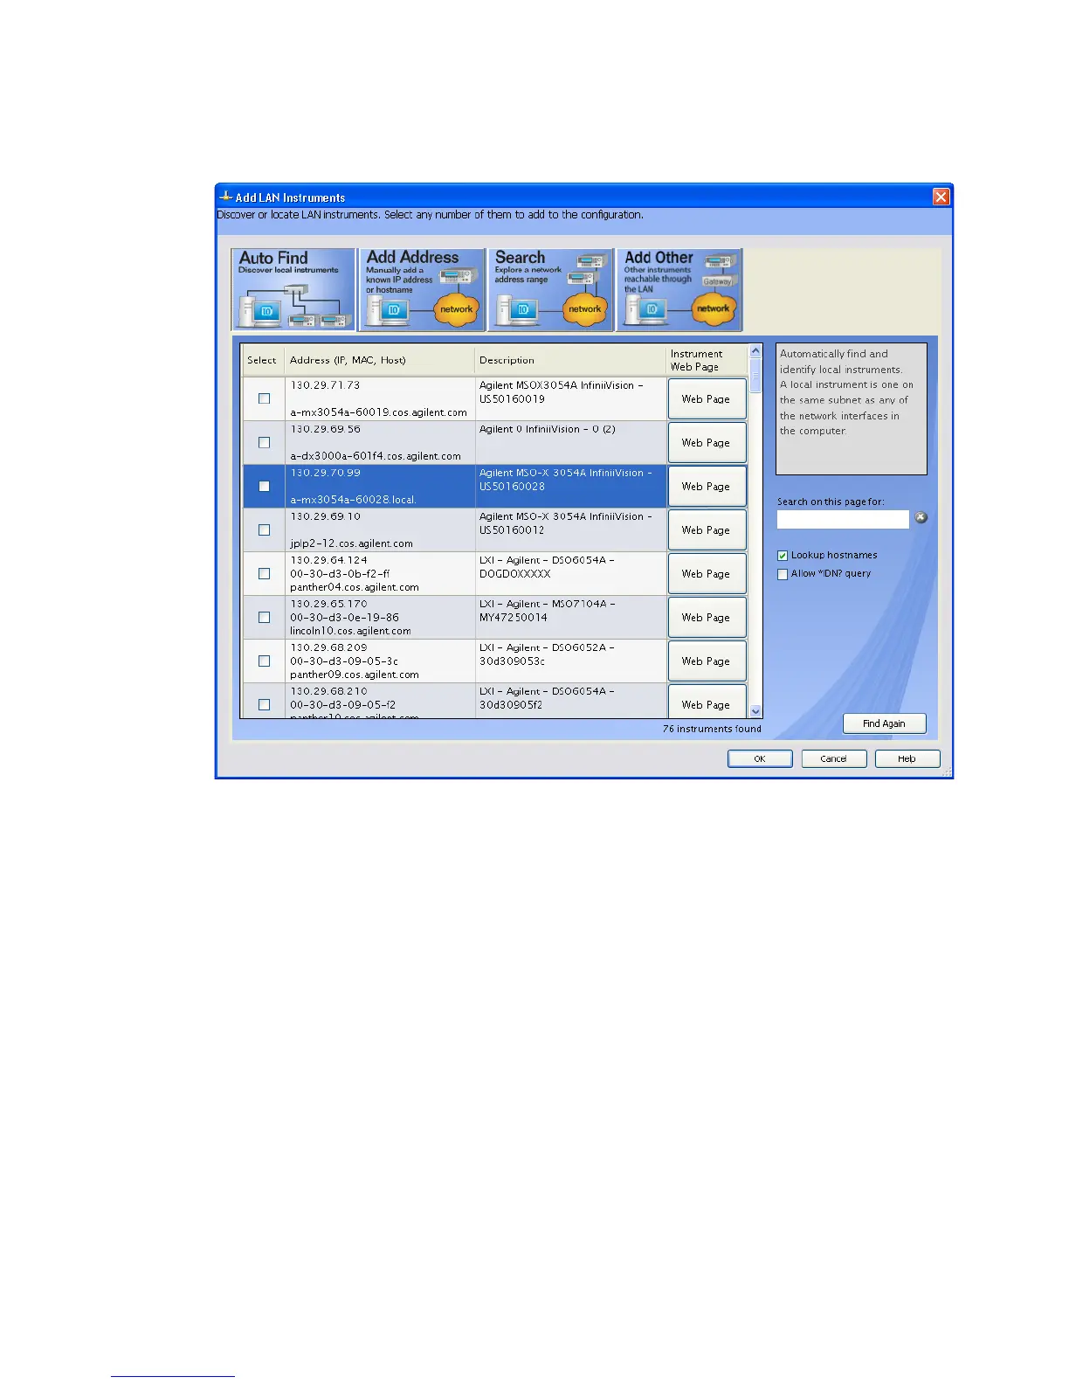This screenshot has height=1384, width=1069.
Task: Click the Description column header
Action: coord(571,360)
